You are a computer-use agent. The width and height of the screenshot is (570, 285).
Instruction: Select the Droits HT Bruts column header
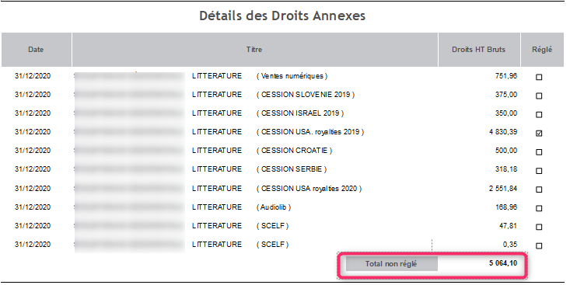(479, 50)
